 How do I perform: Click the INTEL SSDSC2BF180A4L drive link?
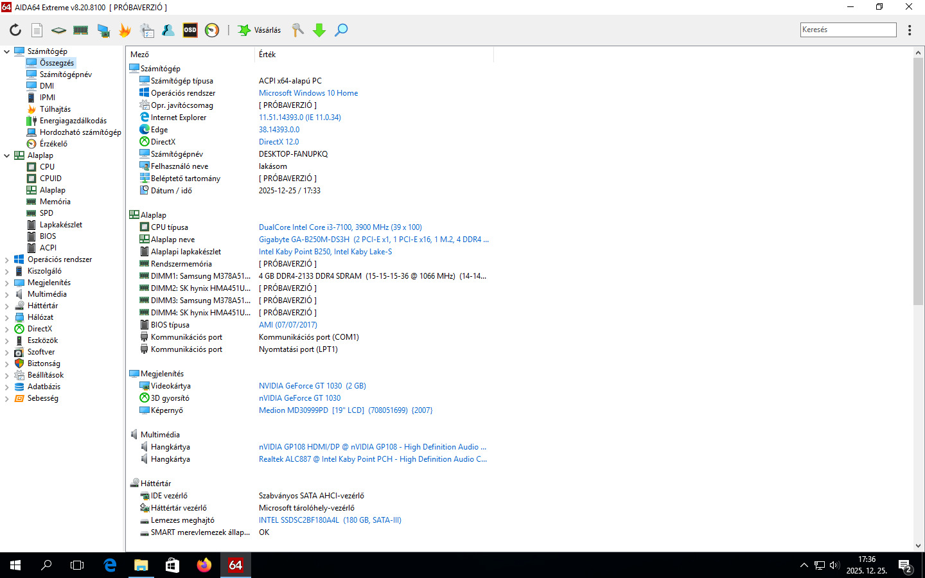330,520
